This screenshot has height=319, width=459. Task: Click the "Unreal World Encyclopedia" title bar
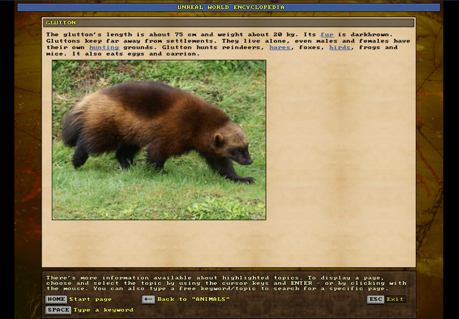pyautogui.click(x=229, y=7)
